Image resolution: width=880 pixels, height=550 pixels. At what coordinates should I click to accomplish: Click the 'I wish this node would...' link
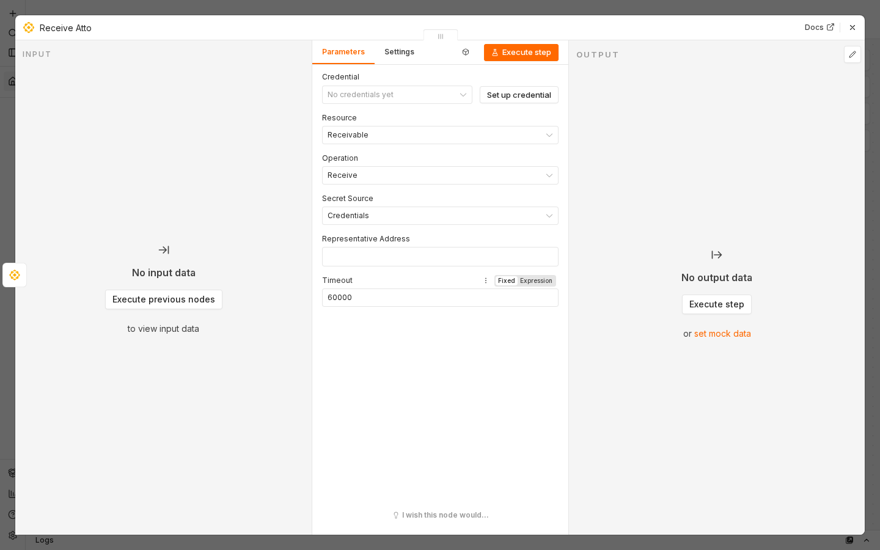441,515
